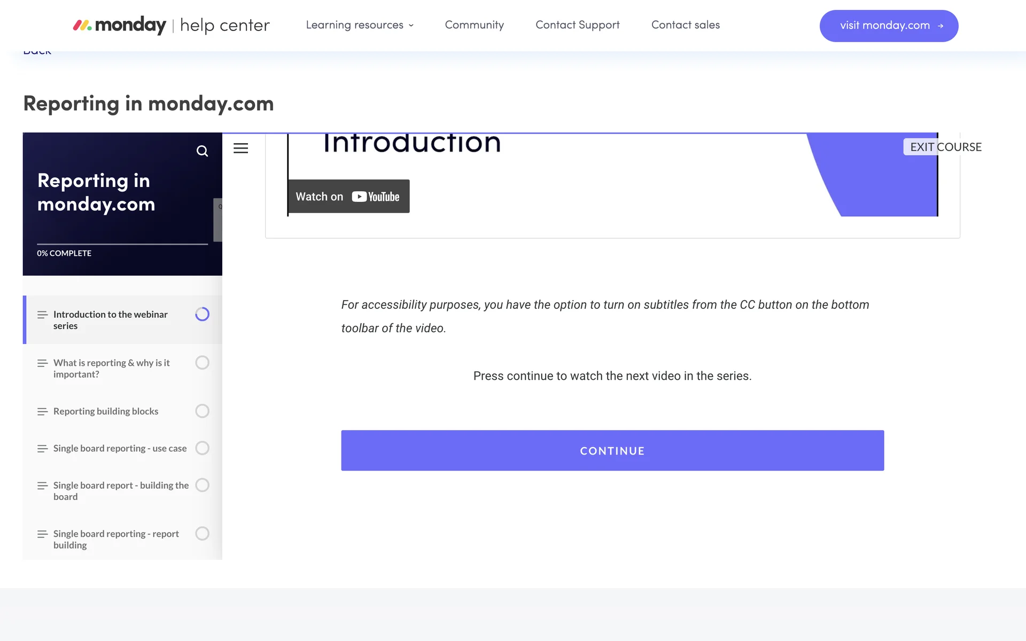Click the sidebar collapse handle beside the course title
The width and height of the screenshot is (1026, 641).
coord(218,220)
